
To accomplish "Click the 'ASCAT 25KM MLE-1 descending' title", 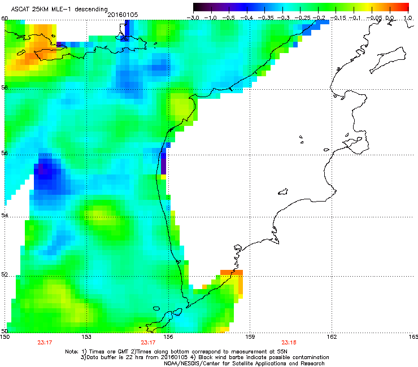I will (59, 10).
